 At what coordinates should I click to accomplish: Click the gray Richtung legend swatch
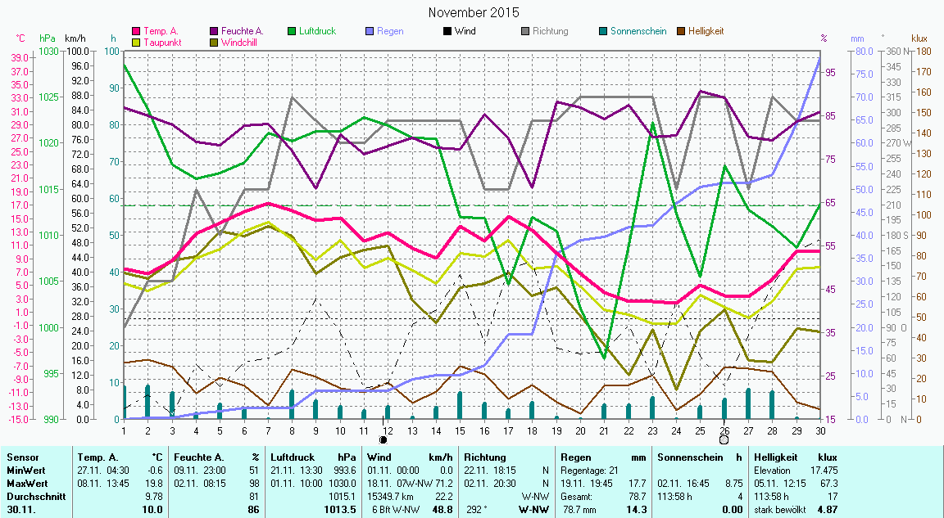point(524,31)
